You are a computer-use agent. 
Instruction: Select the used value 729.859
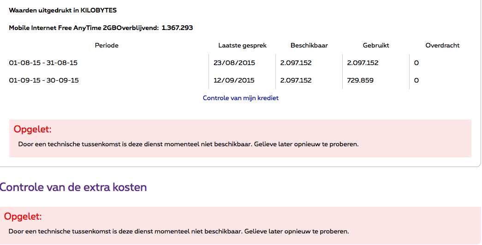point(360,80)
